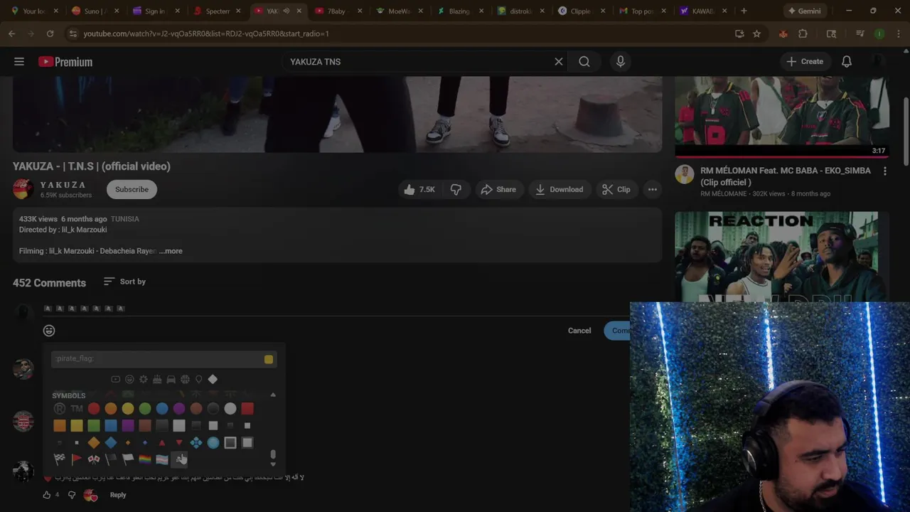
Task: Insert the red downward triangle emoji
Action: [179, 443]
